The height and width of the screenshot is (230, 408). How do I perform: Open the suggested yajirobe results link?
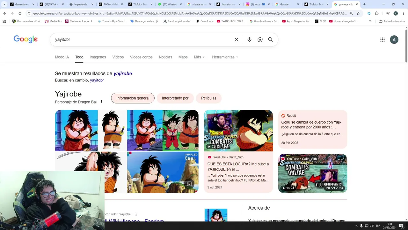click(123, 73)
